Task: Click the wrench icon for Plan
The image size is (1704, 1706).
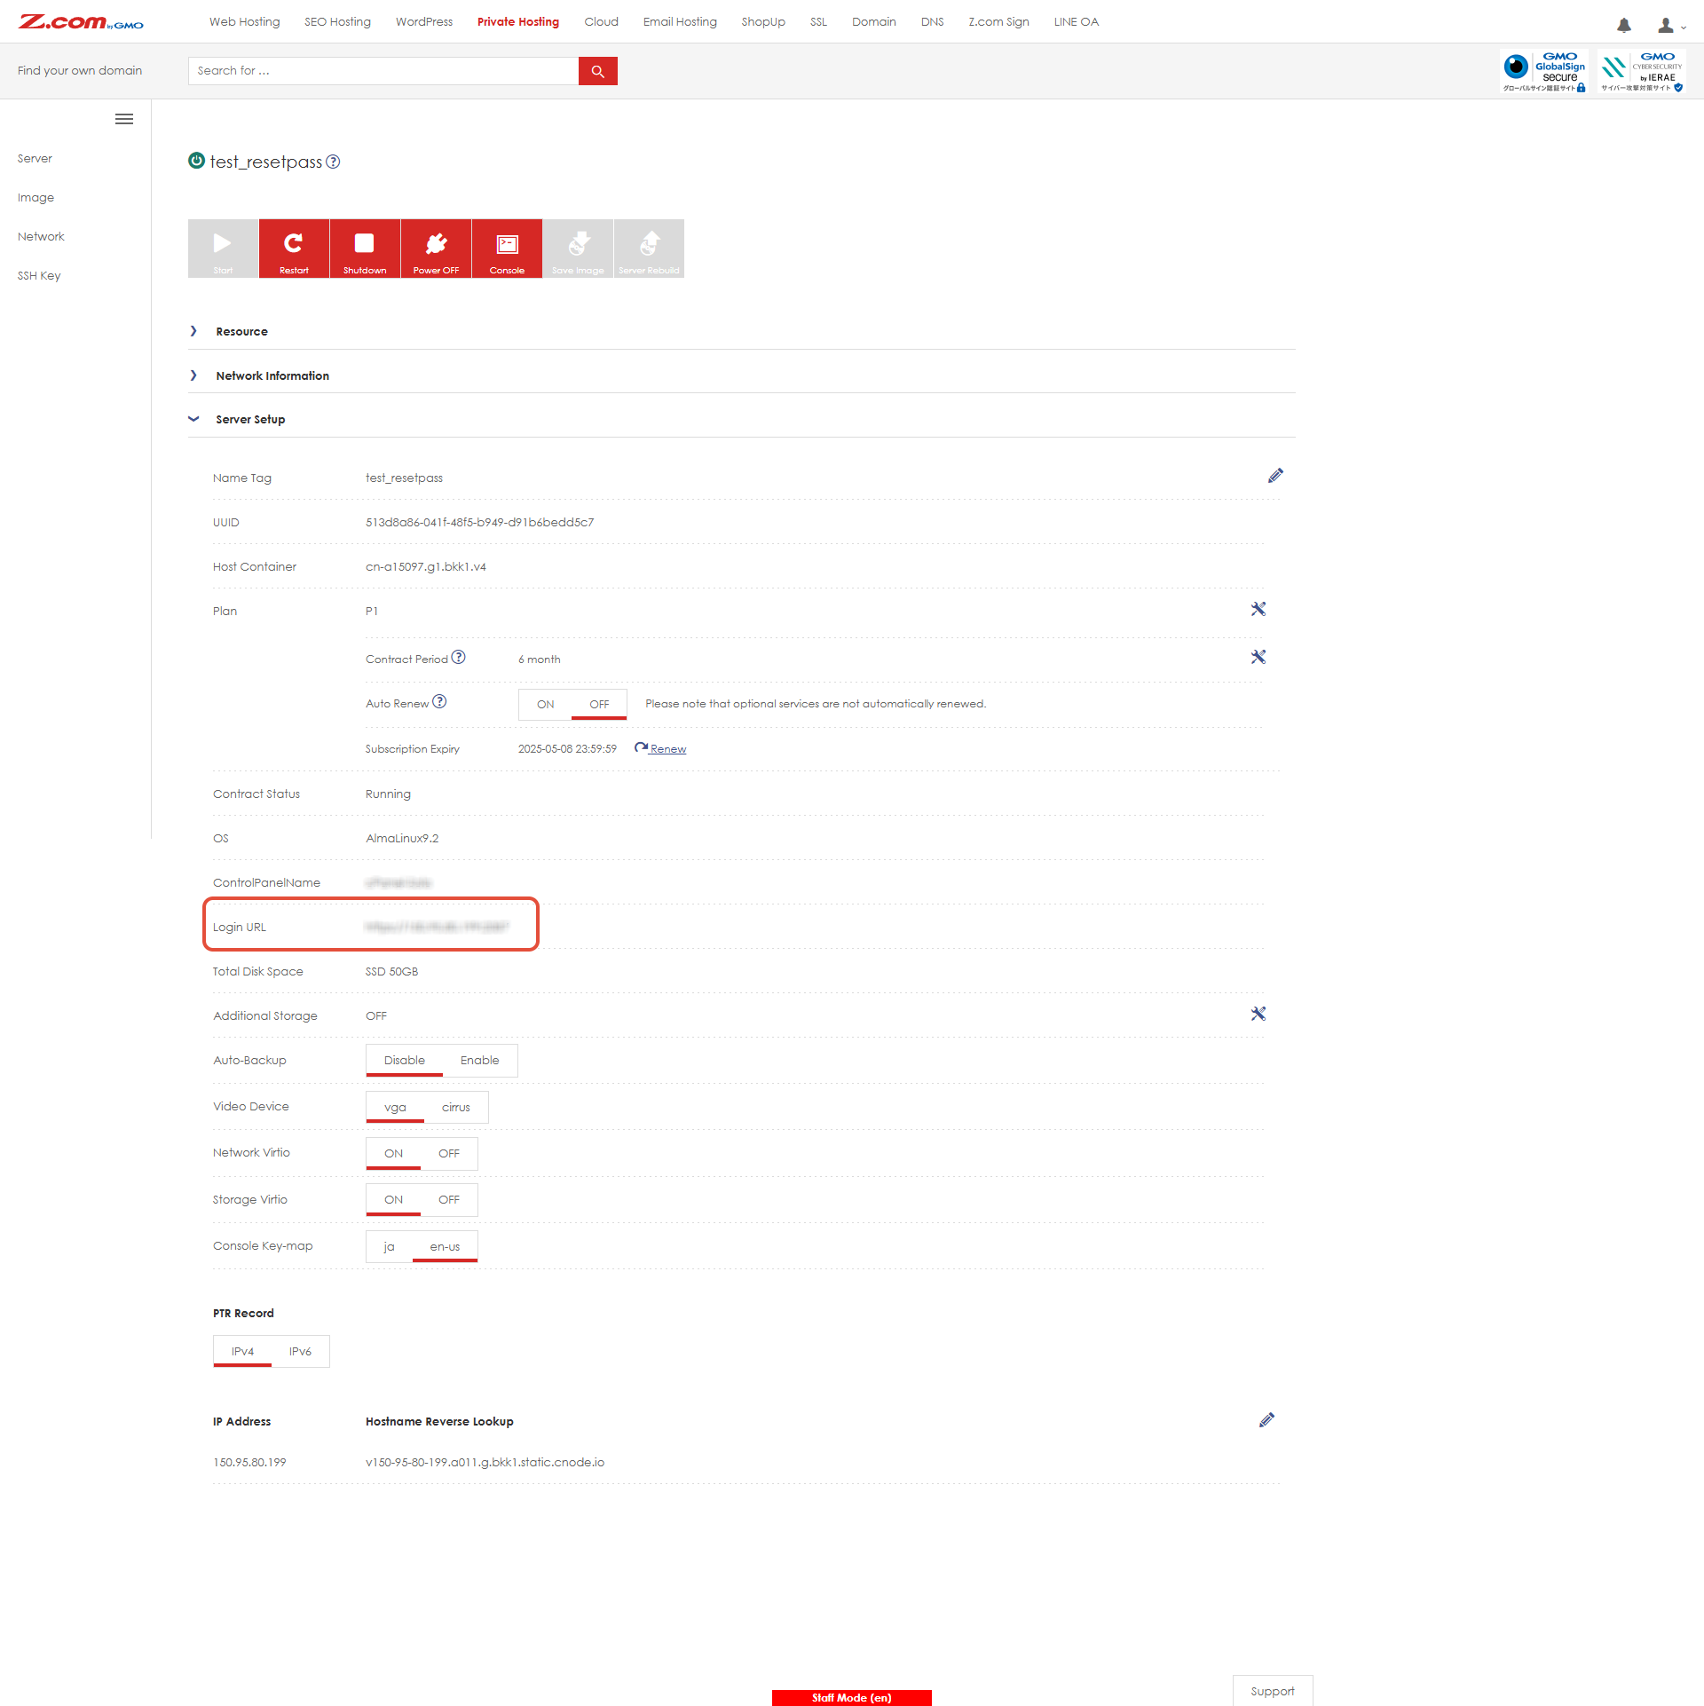Action: click(1258, 609)
